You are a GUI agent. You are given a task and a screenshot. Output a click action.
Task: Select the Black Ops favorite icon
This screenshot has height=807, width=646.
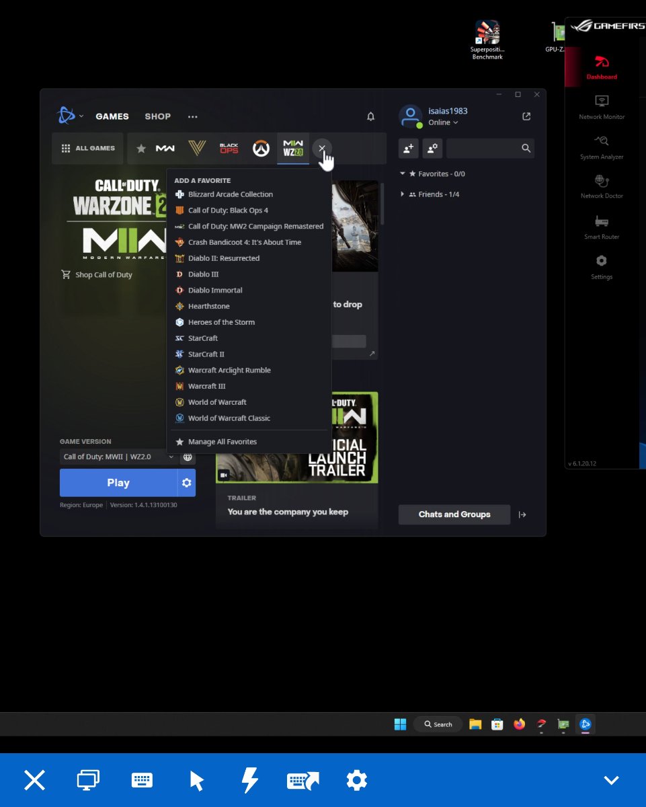pos(229,149)
